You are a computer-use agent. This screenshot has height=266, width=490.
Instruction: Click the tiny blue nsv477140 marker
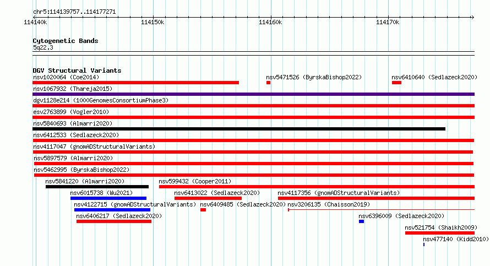coord(424,245)
